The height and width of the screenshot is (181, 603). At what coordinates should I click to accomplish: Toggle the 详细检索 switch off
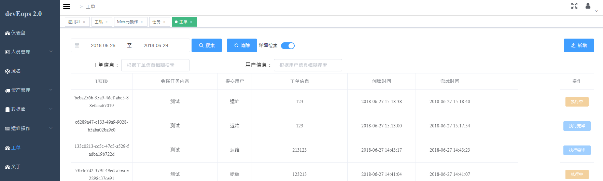pyautogui.click(x=288, y=46)
